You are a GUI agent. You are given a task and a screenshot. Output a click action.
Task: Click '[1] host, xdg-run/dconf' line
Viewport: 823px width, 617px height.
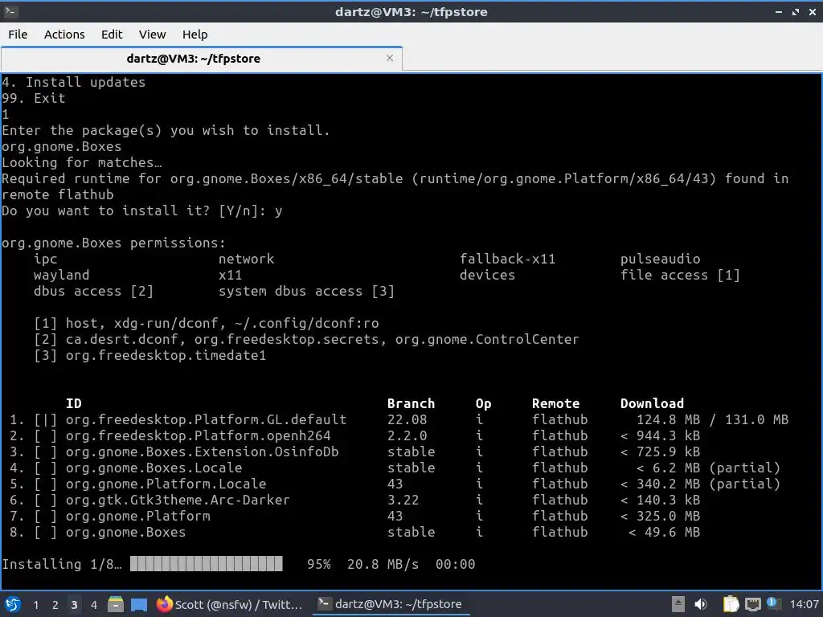click(x=207, y=323)
